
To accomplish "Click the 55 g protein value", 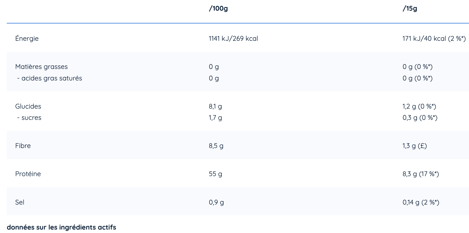I will 215,174.
